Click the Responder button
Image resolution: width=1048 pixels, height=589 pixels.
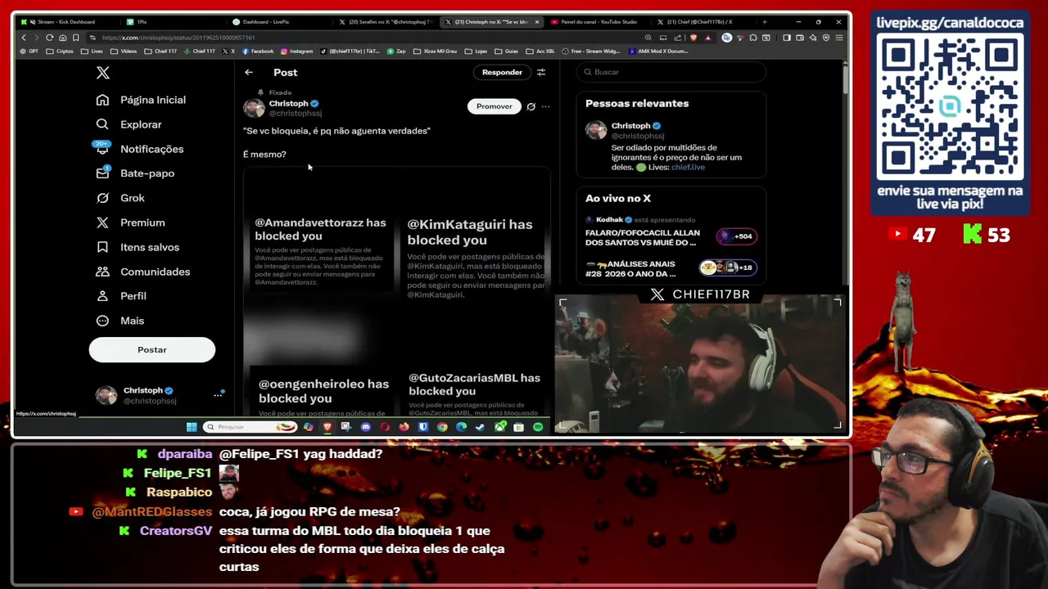[x=502, y=72]
